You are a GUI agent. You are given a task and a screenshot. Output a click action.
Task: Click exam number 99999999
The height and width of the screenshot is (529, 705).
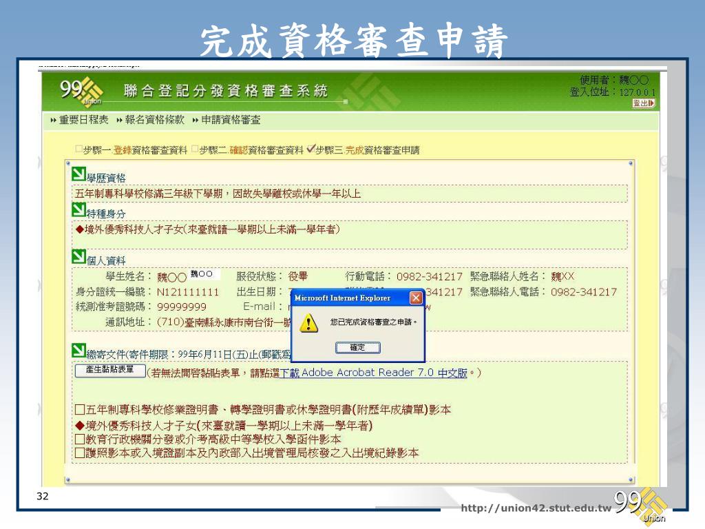pyautogui.click(x=182, y=307)
